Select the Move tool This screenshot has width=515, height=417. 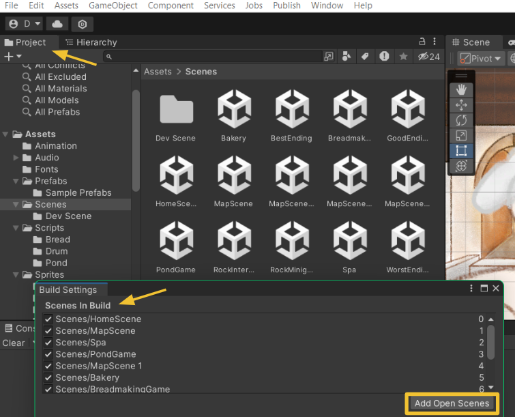point(461,105)
